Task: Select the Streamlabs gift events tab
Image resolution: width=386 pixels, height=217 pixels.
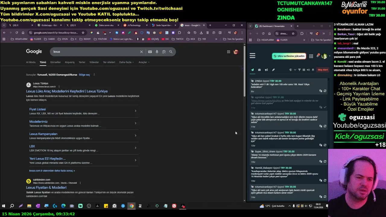Action: point(259,70)
